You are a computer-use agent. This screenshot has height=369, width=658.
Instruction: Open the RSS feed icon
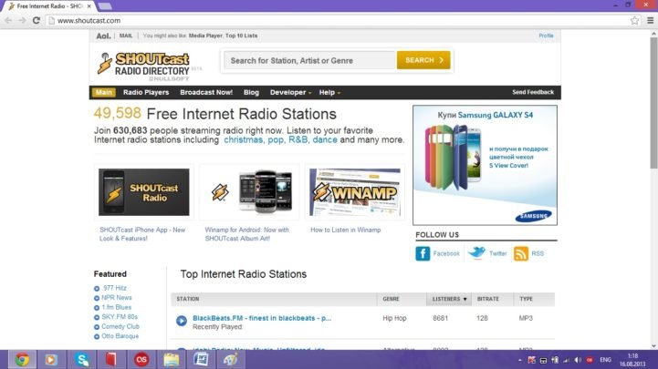(521, 253)
